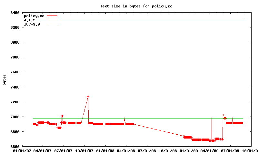Viewport: 258px width, 155px height.
Task: Click the 8000 y-axis tick label
Action: pos(15,42)
